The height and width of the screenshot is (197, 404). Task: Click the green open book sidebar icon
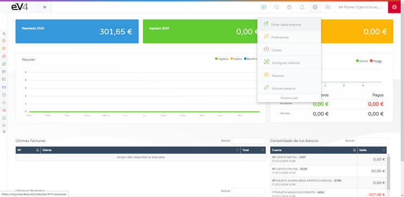pyautogui.click(x=4, y=118)
